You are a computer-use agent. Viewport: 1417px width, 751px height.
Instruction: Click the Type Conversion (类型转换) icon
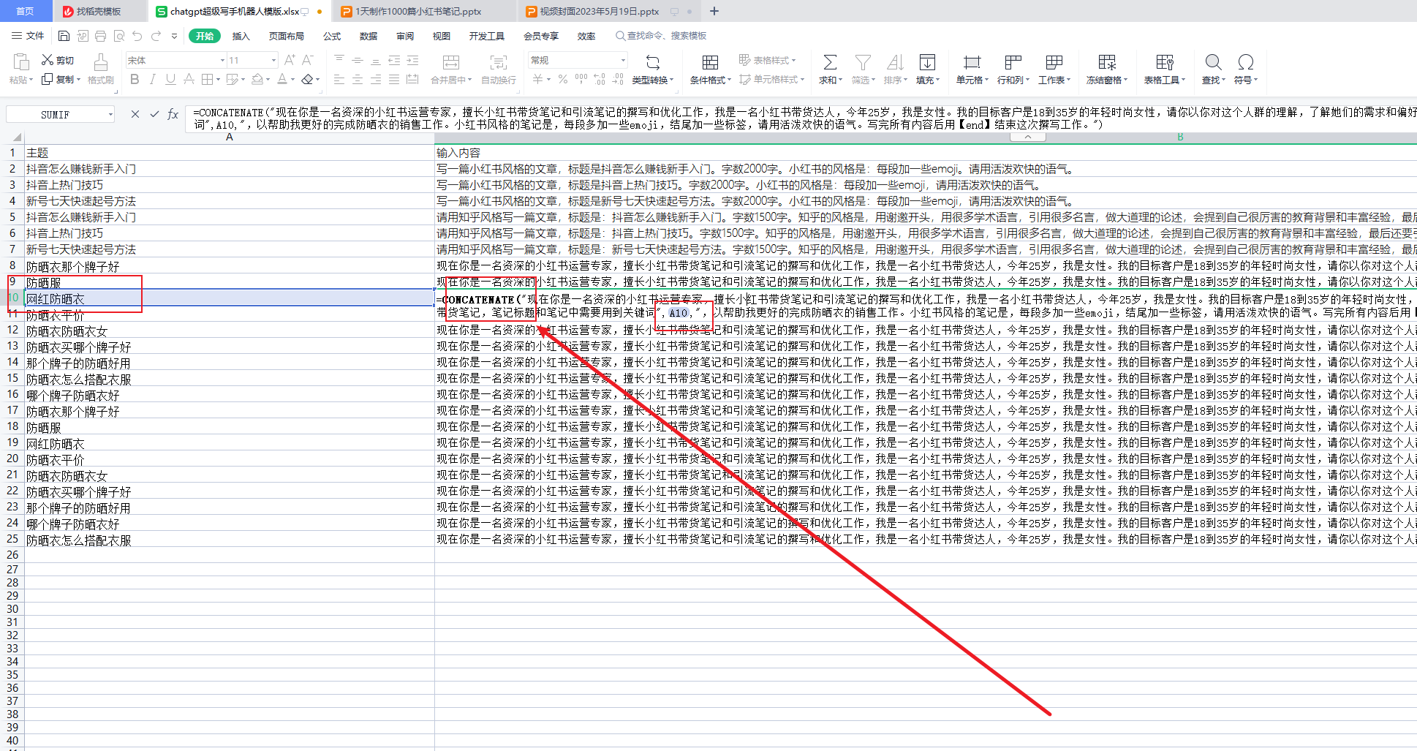click(x=652, y=63)
